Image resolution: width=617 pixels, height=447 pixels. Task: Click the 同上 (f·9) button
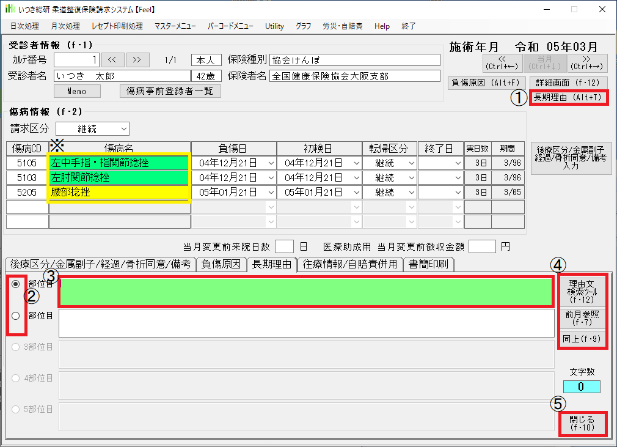pos(581,338)
